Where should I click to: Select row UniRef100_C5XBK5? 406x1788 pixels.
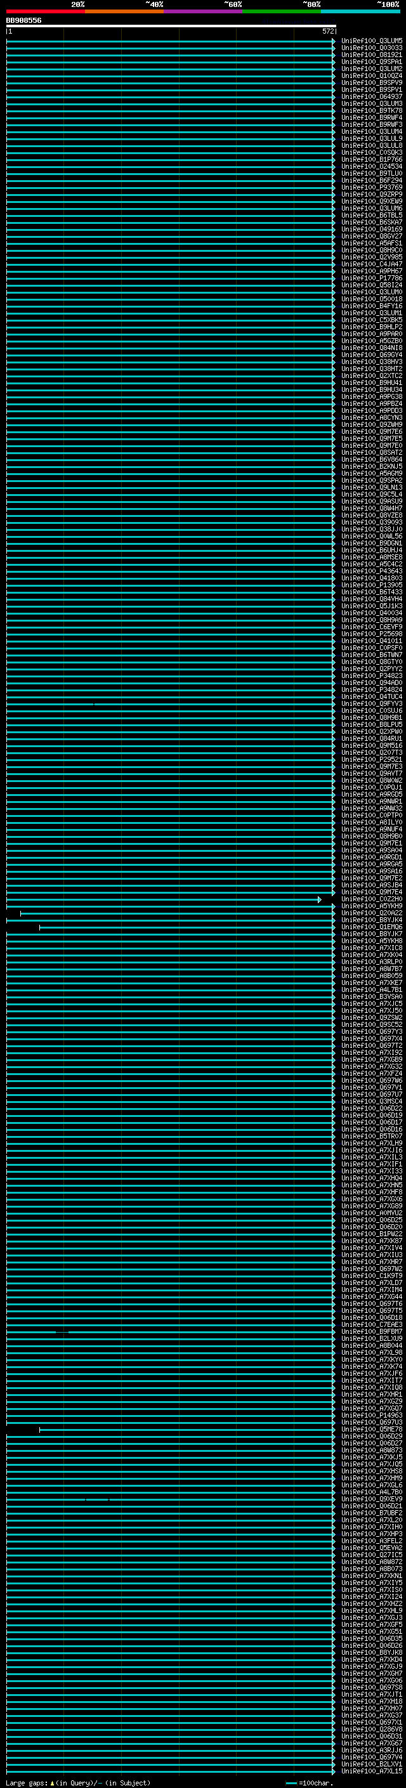pos(372,320)
